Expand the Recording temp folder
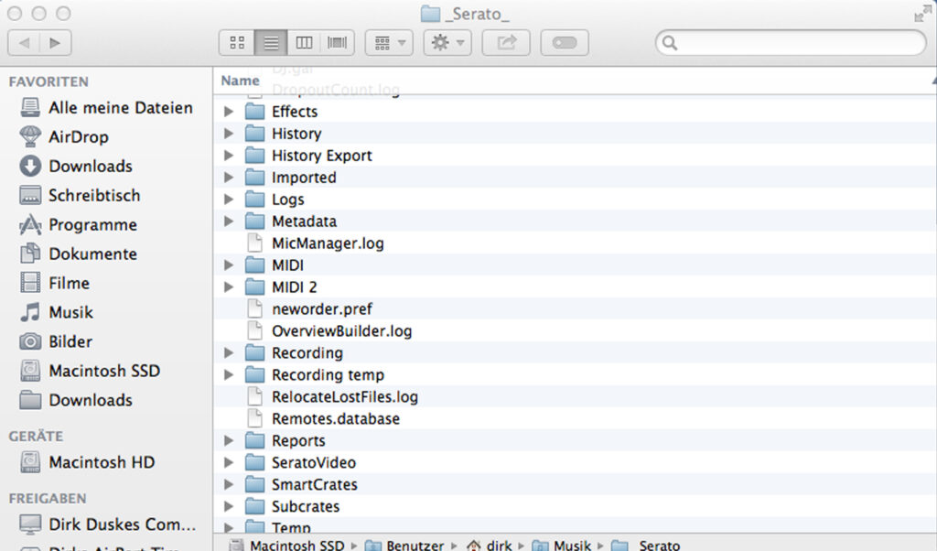This screenshot has height=551, width=937. pyautogui.click(x=228, y=375)
